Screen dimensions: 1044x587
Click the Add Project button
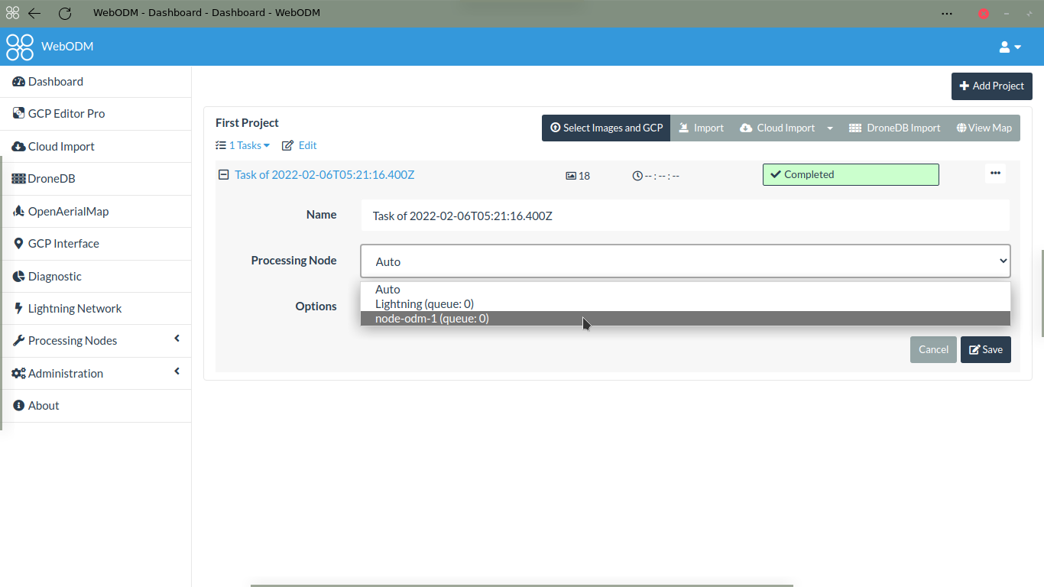coord(991,86)
